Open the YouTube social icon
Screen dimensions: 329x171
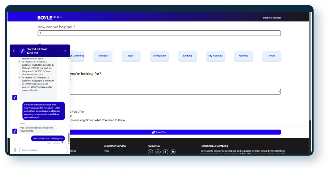173,152
